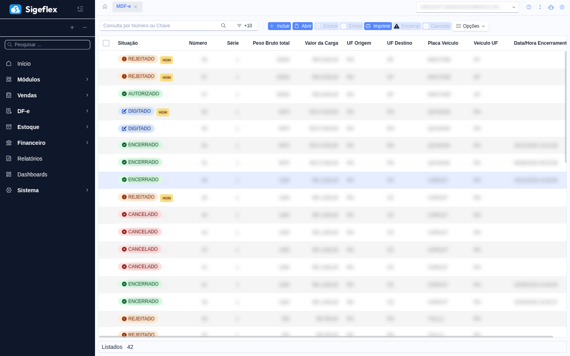Click the Imprimir button

(x=378, y=26)
